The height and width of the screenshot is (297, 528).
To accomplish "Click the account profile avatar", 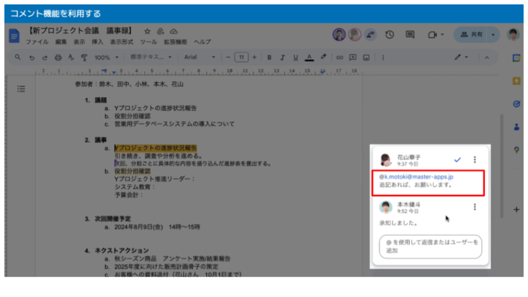I will tap(513, 34).
